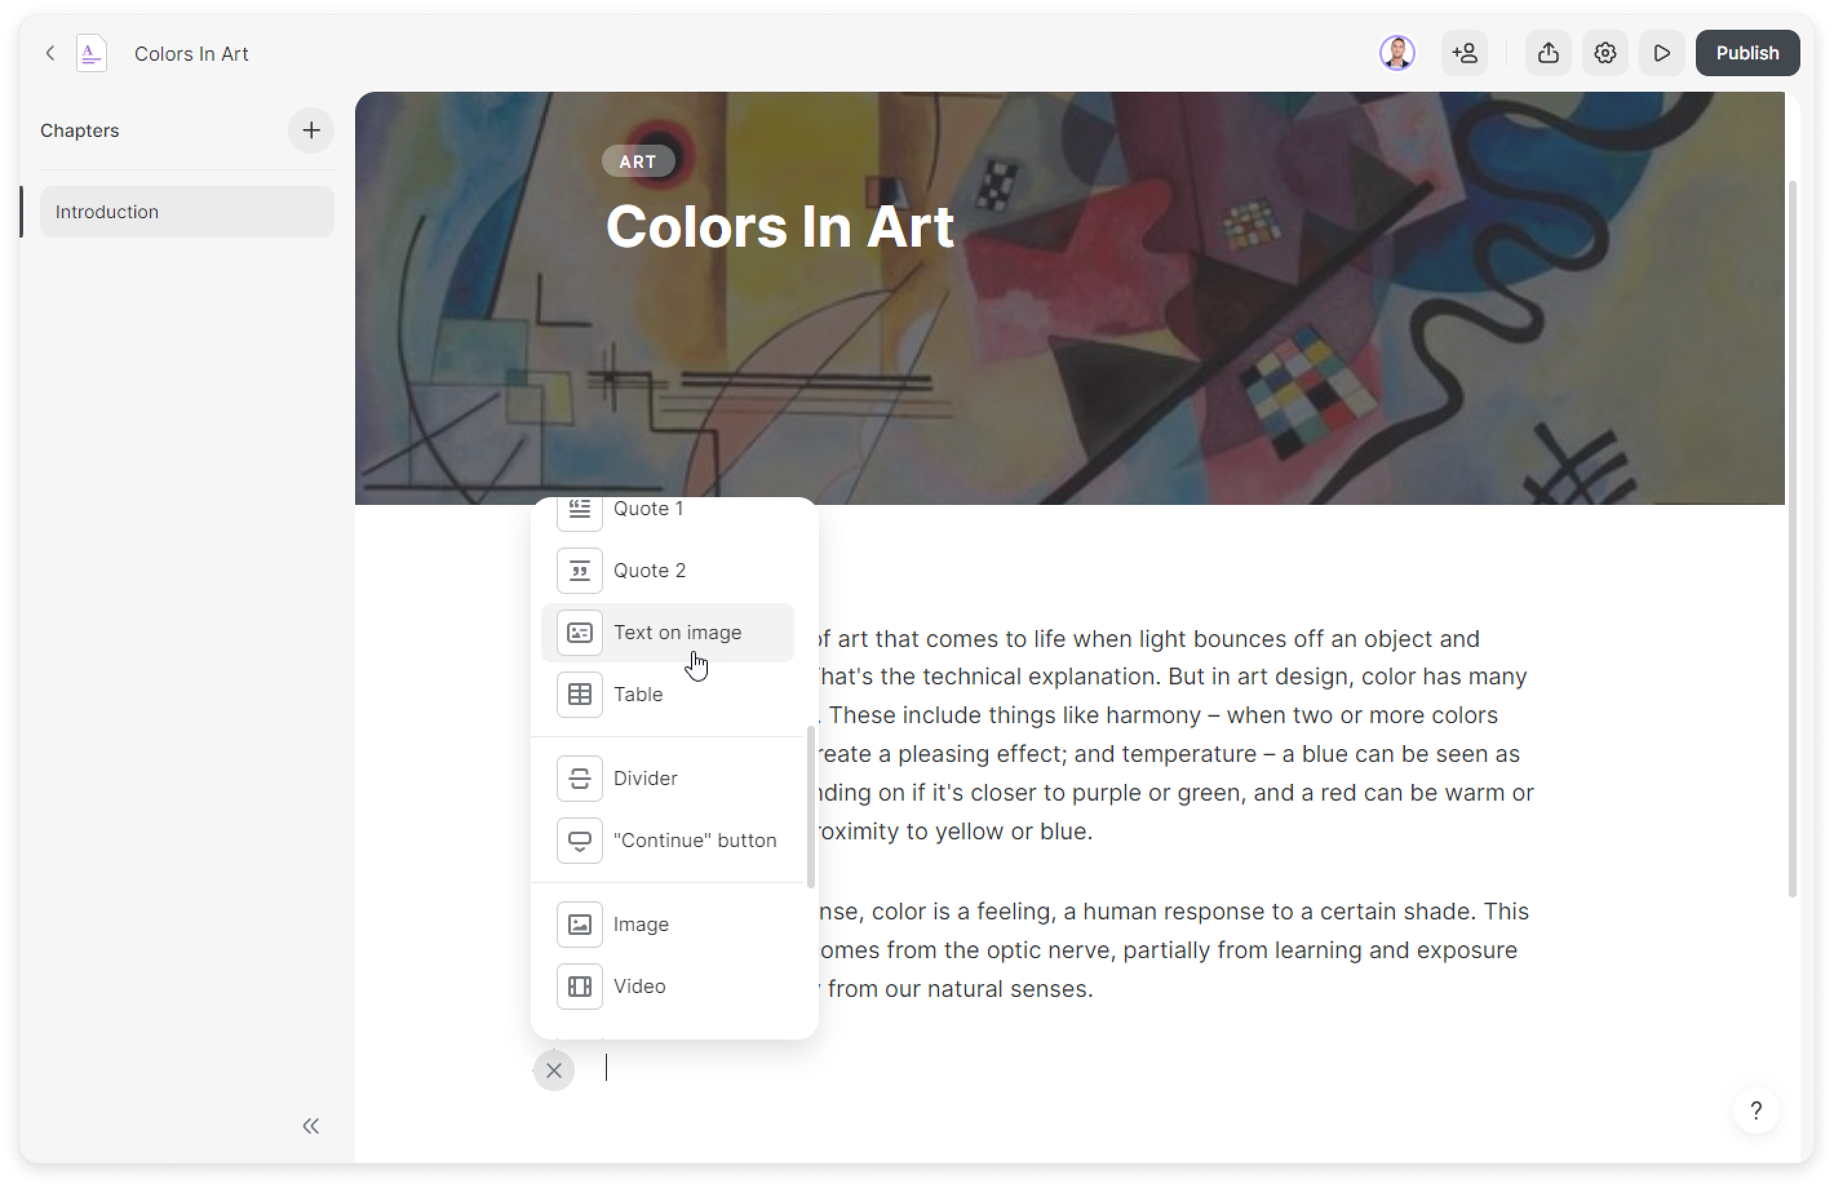Select the Introduction chapter
This screenshot has height=1188, width=1834.
pos(187,212)
